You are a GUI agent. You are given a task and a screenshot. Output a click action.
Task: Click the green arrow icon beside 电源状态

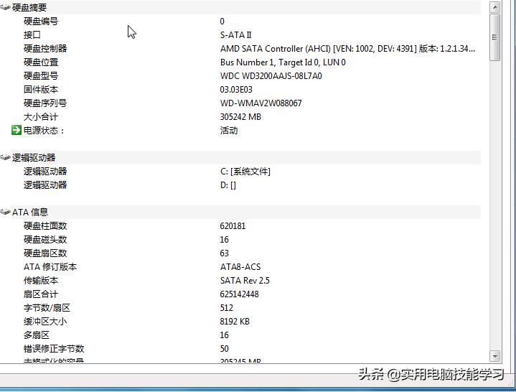(17, 131)
